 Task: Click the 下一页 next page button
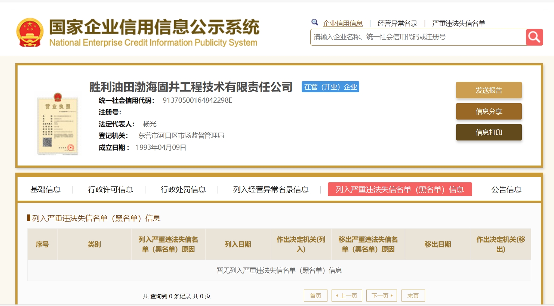(x=381, y=296)
